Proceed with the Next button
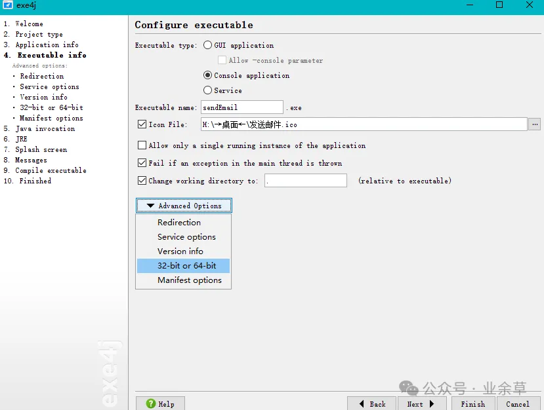 tap(422, 403)
